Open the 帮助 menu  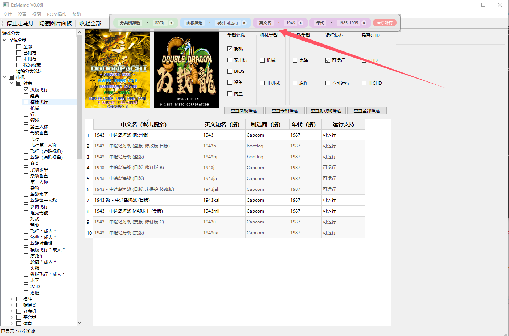[77, 14]
